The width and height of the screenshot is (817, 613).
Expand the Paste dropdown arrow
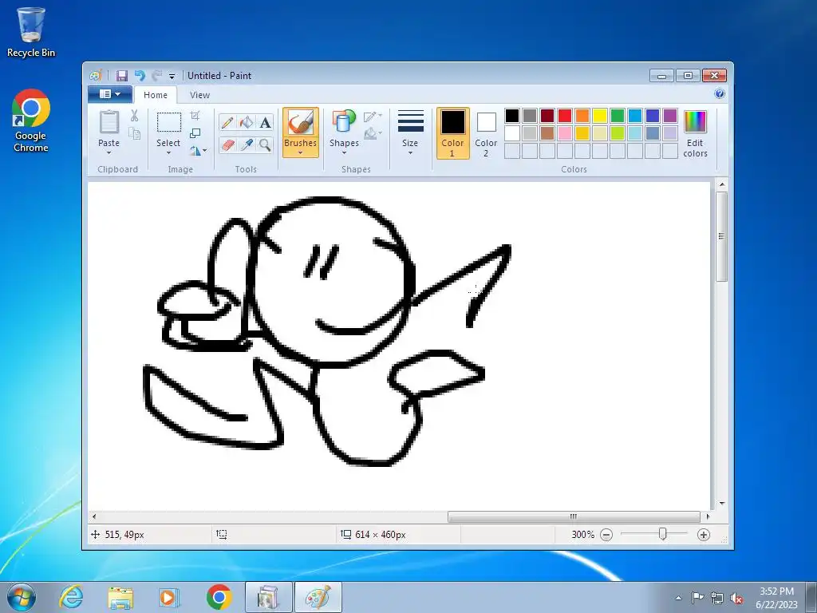point(109,153)
